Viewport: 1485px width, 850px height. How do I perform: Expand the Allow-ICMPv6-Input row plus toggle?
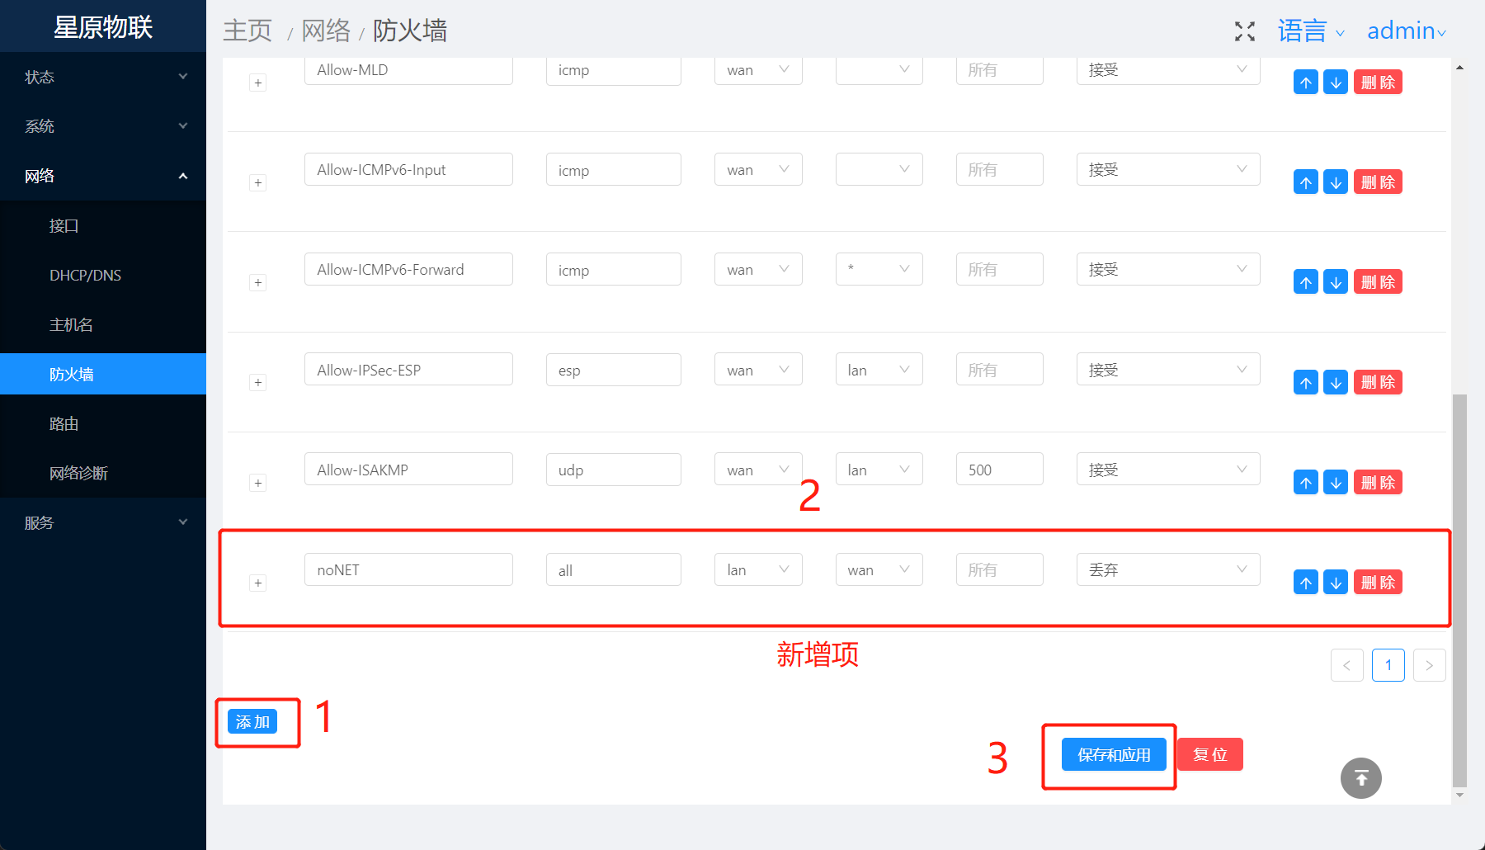258,183
